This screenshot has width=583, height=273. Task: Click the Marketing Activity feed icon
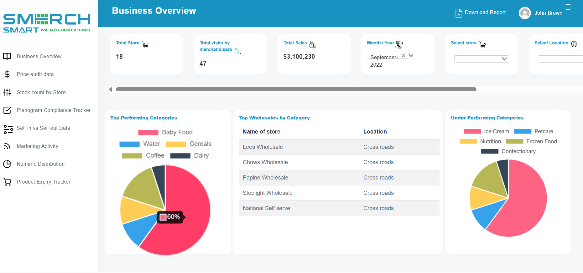click(7, 146)
